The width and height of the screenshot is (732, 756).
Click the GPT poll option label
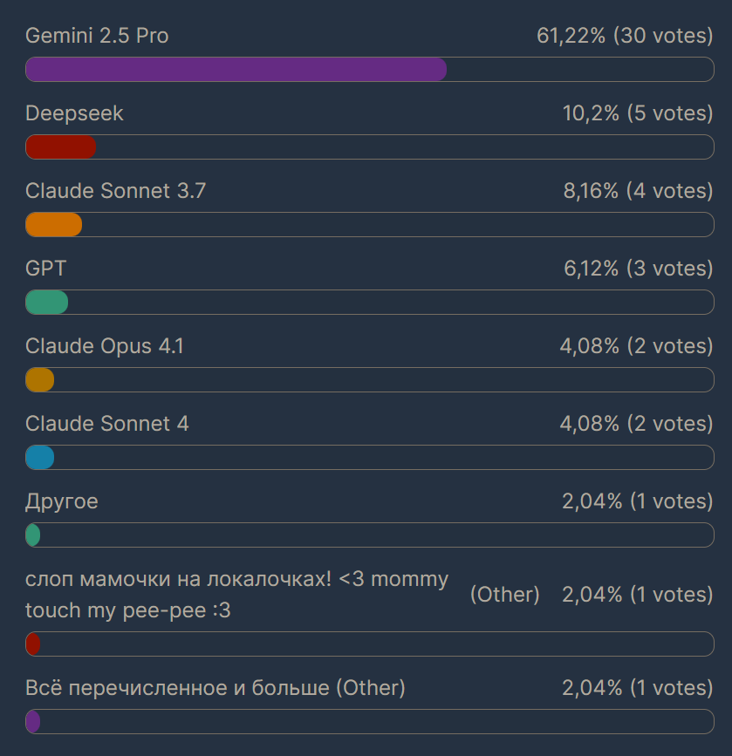(46, 269)
